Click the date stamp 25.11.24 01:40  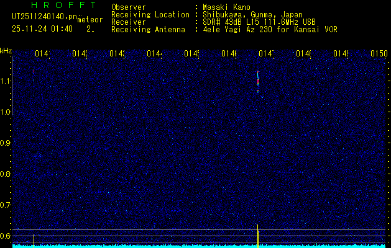(x=42, y=29)
